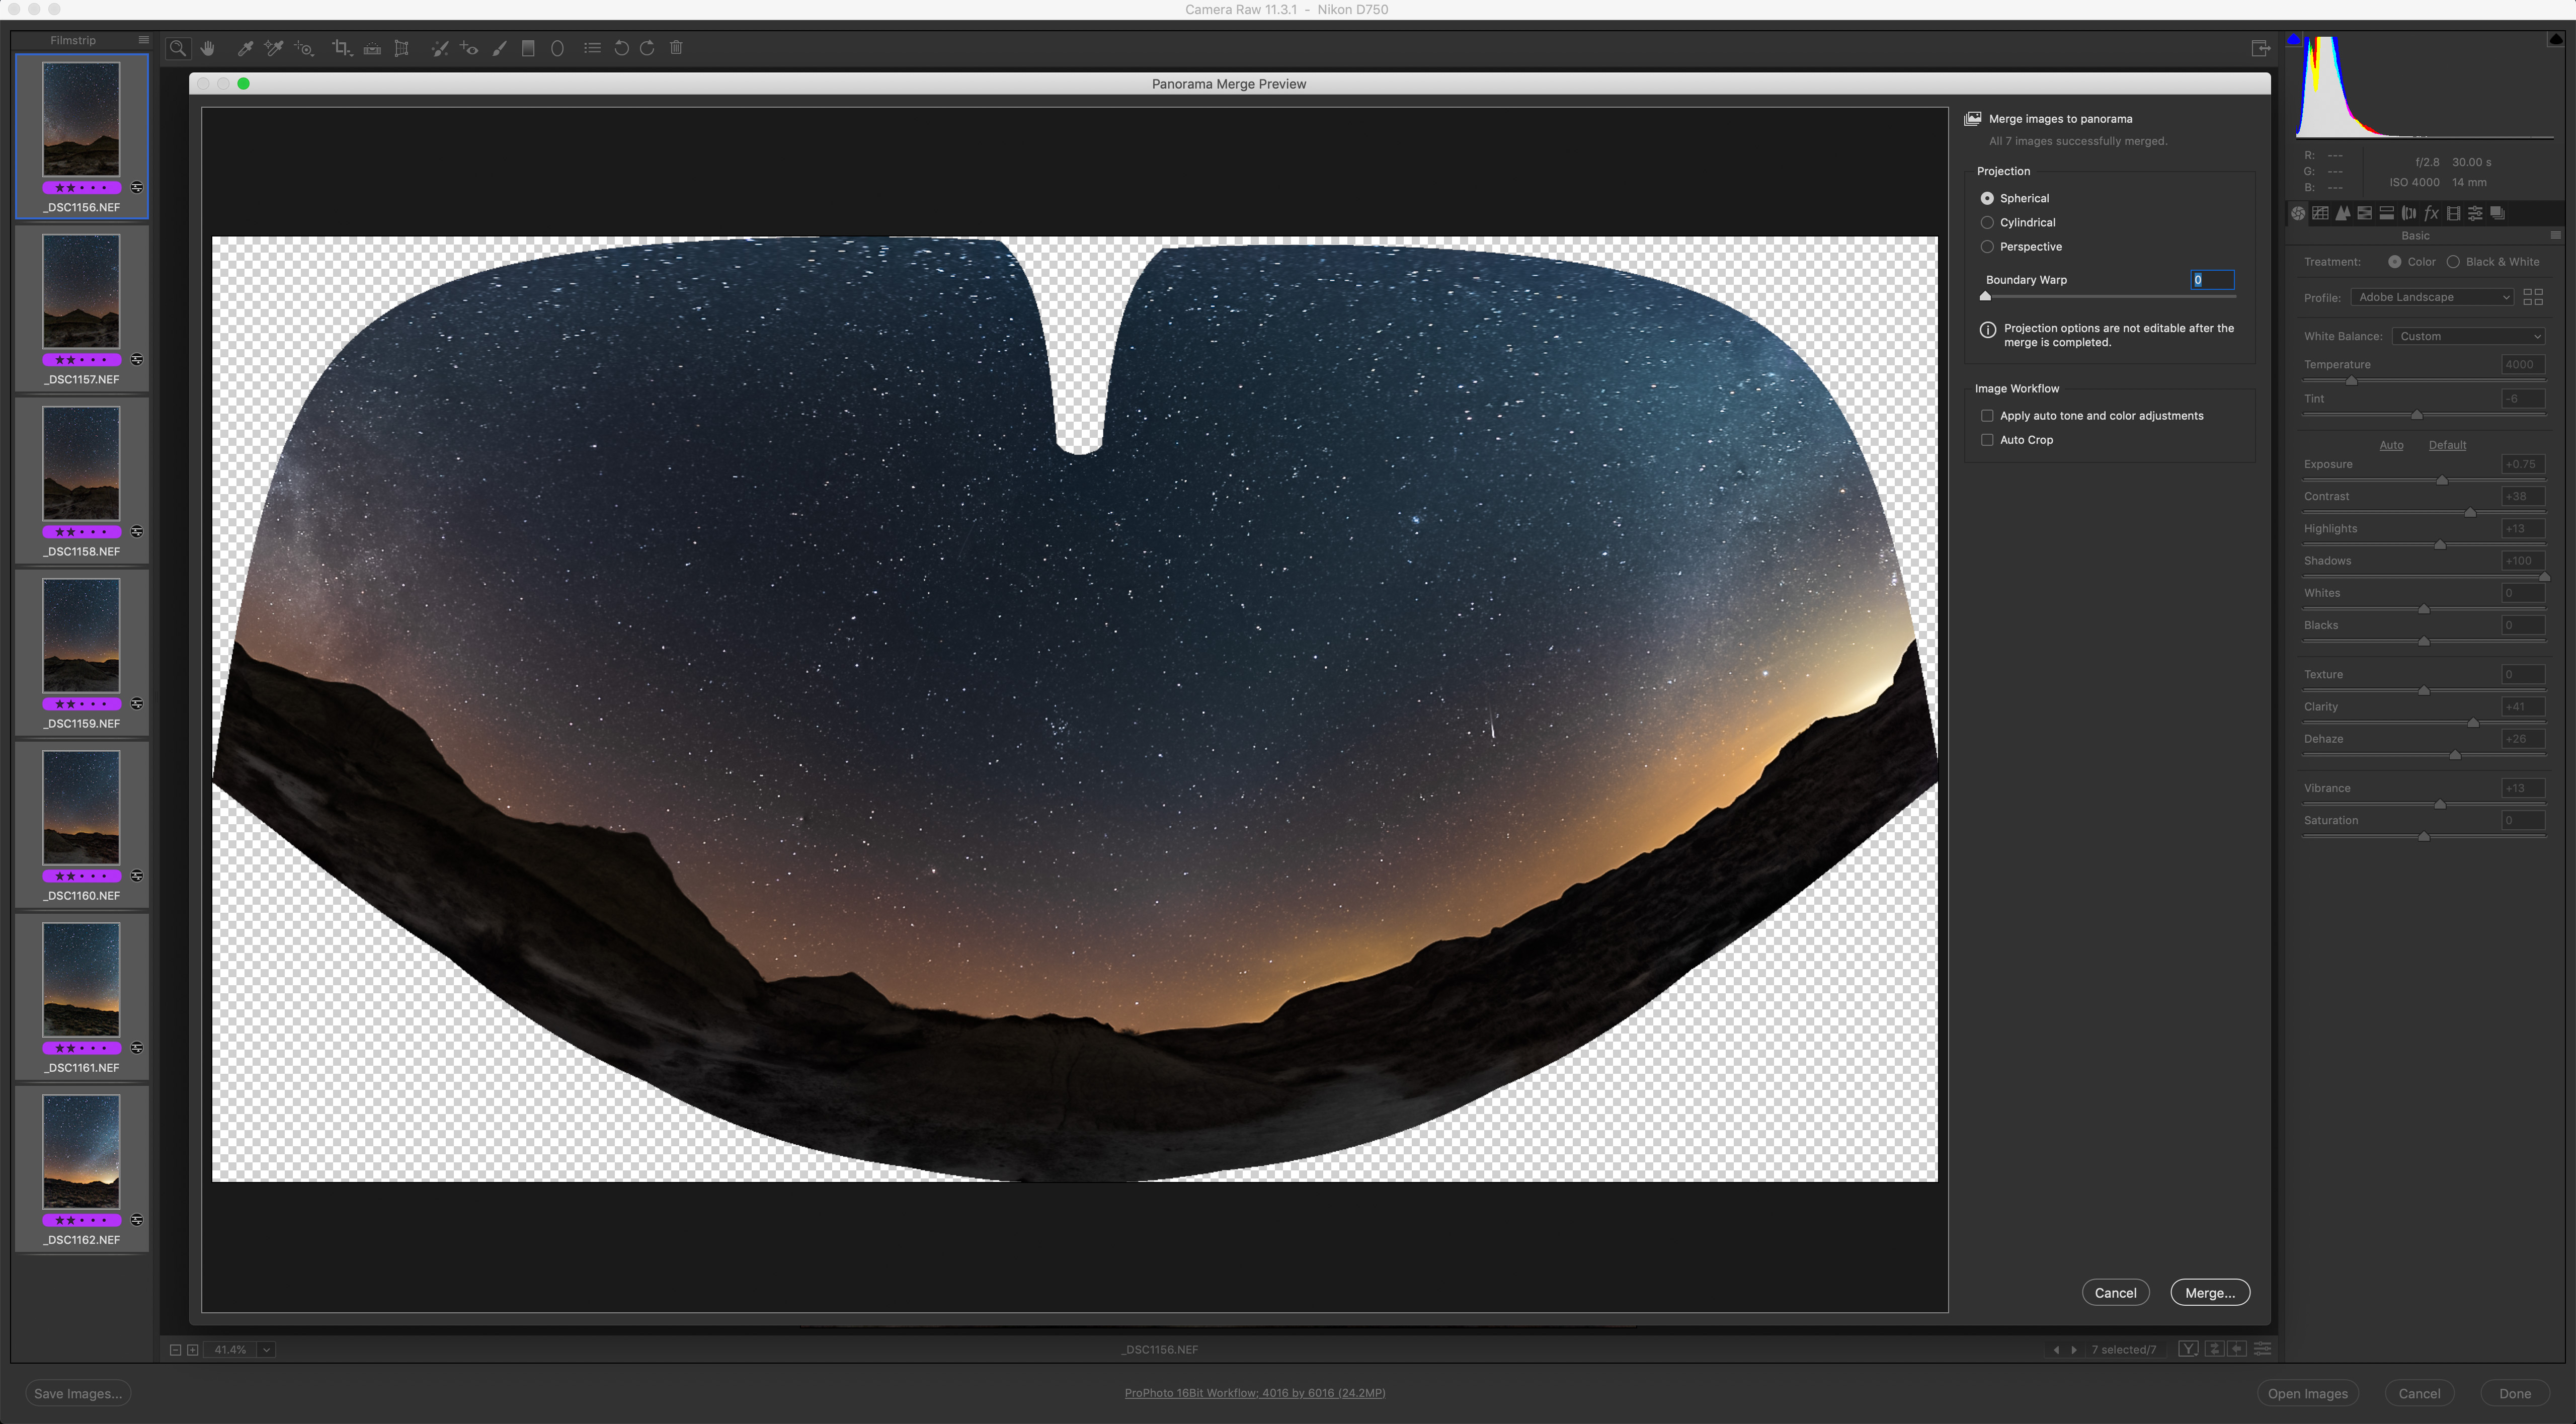
Task: Open the Effects fx panel tab
Action: click(2431, 213)
